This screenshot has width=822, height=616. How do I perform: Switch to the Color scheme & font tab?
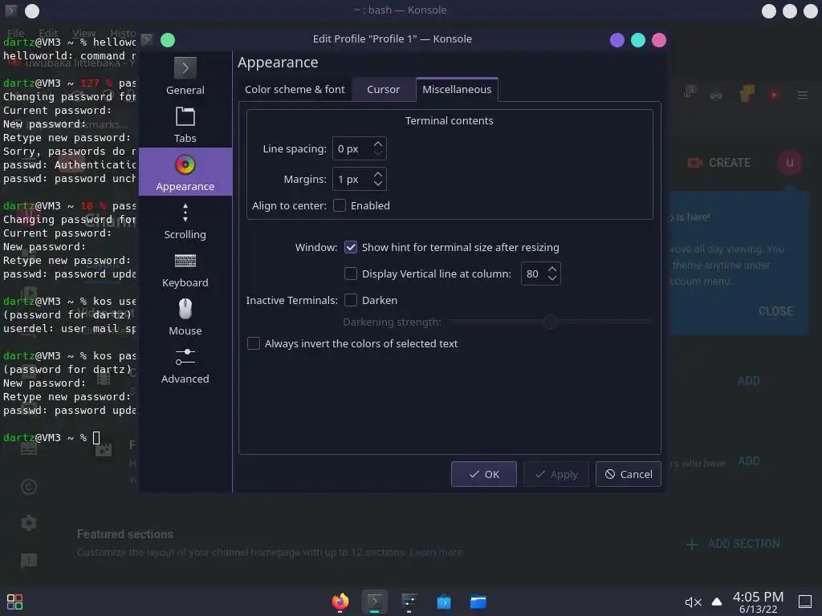[x=295, y=90]
